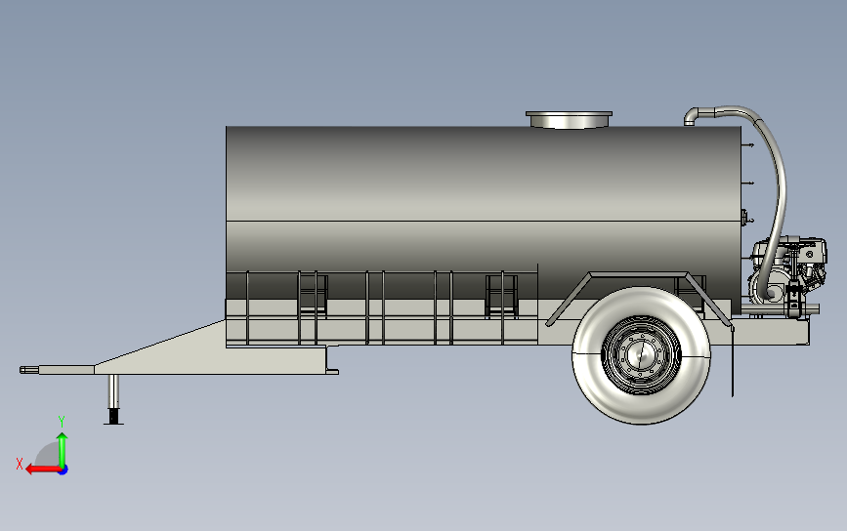Image resolution: width=847 pixels, height=531 pixels.
Task: Click the X label on the coordinate triad
Action: 20,464
